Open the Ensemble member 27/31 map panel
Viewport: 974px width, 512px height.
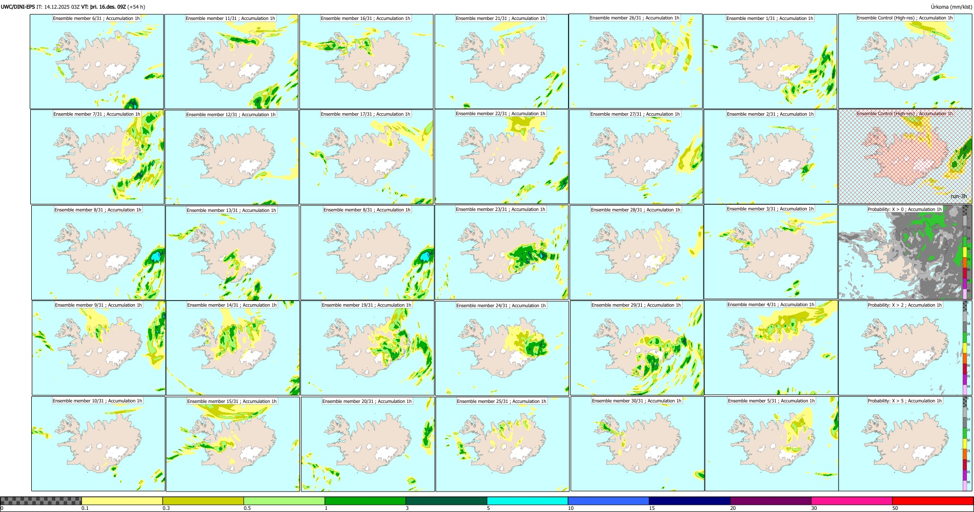(636, 157)
